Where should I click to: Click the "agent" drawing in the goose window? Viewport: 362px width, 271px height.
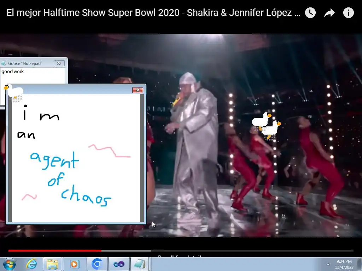pyautogui.click(x=54, y=160)
